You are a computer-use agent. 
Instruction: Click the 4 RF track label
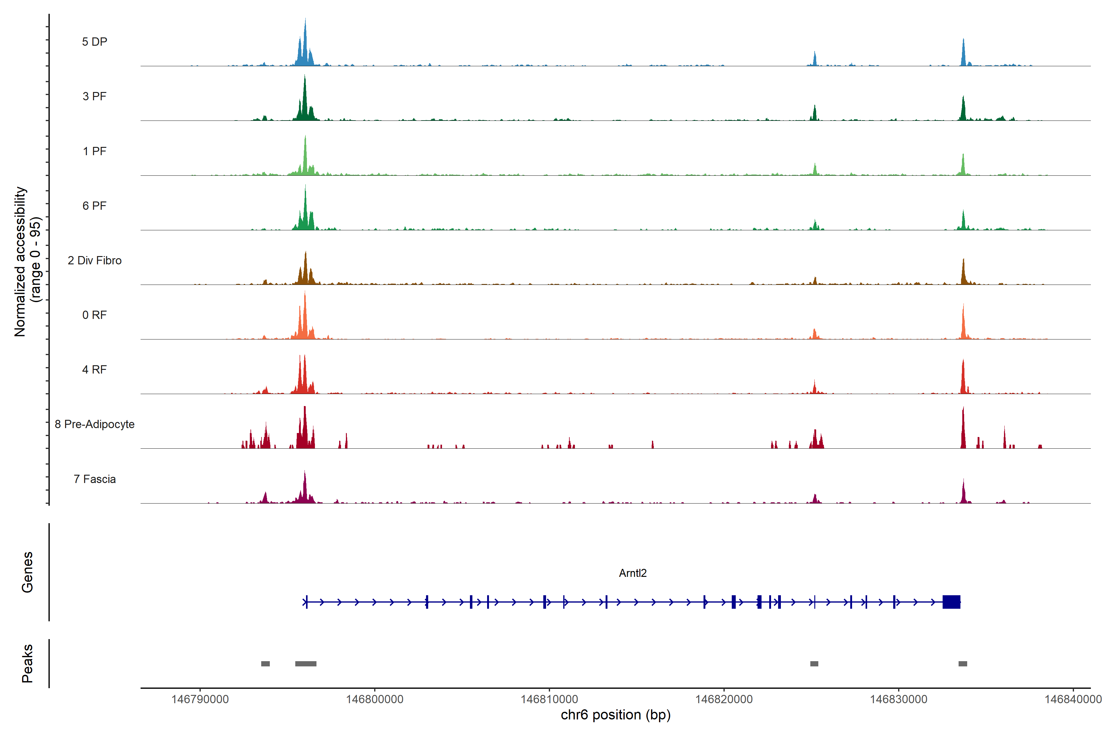[x=95, y=370]
